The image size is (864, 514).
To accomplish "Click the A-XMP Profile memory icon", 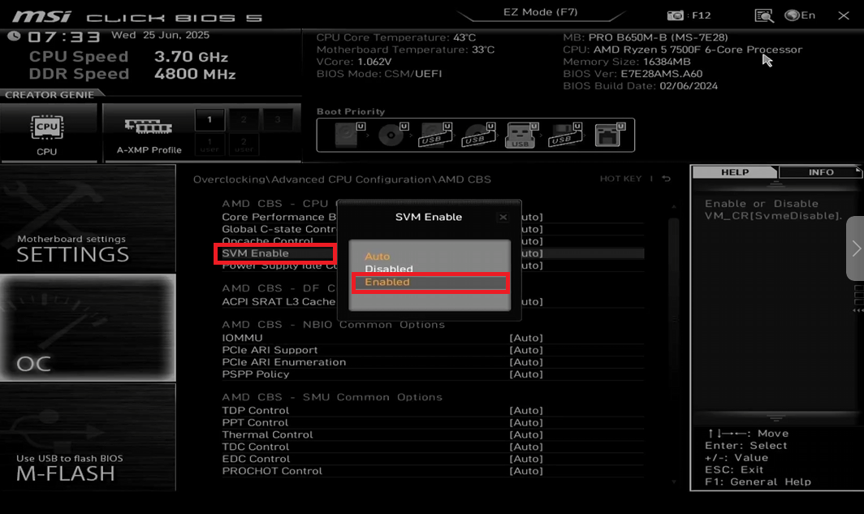I will coord(149,127).
